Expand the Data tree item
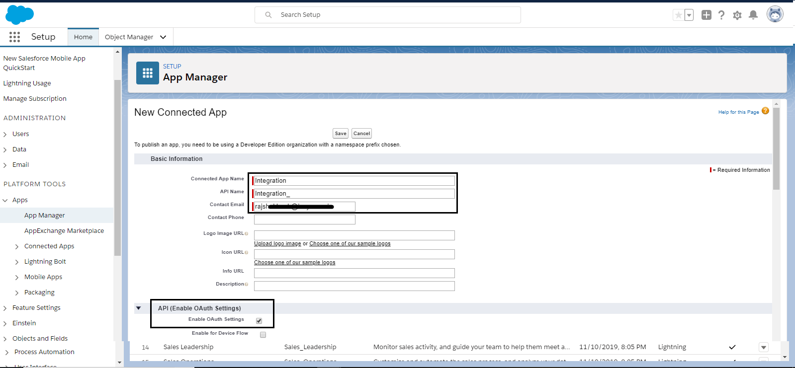This screenshot has width=795, height=368. click(x=5, y=149)
